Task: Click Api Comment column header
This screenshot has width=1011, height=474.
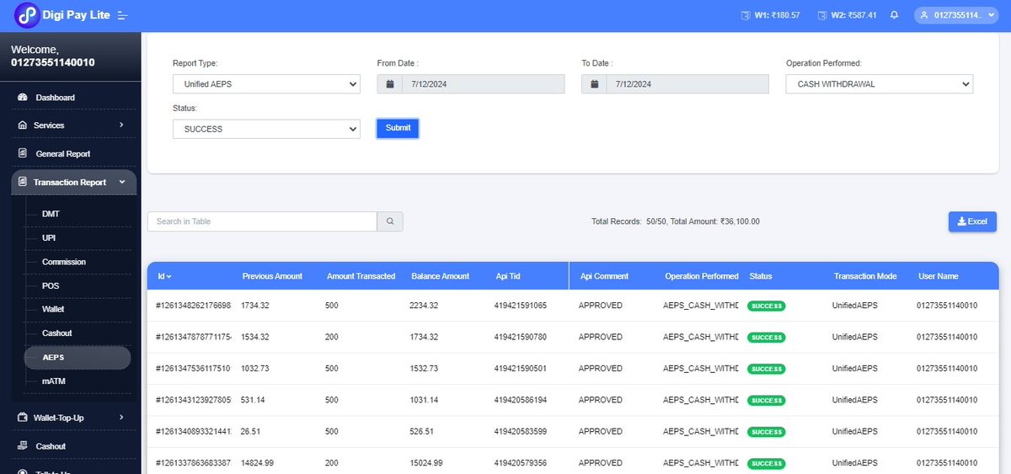Action: coord(604,276)
